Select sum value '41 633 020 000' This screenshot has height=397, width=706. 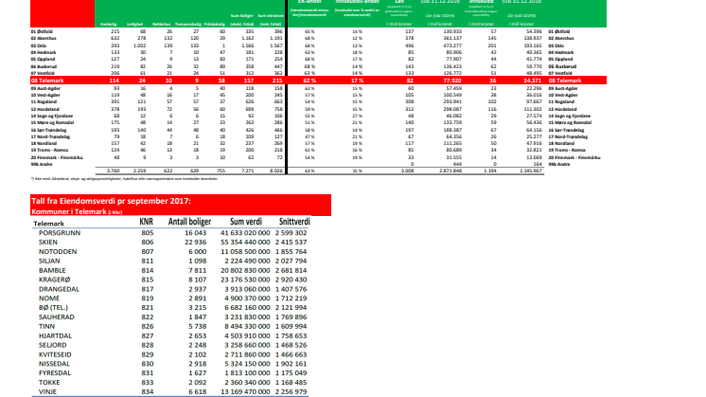click(x=245, y=233)
